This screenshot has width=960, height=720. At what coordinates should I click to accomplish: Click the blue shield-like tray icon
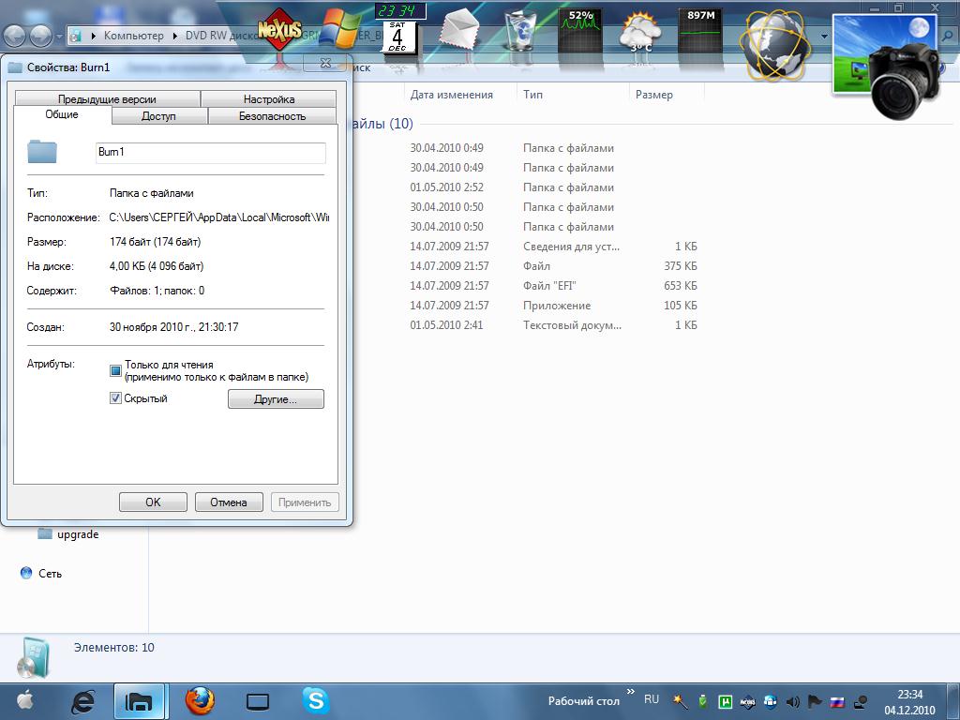771,701
